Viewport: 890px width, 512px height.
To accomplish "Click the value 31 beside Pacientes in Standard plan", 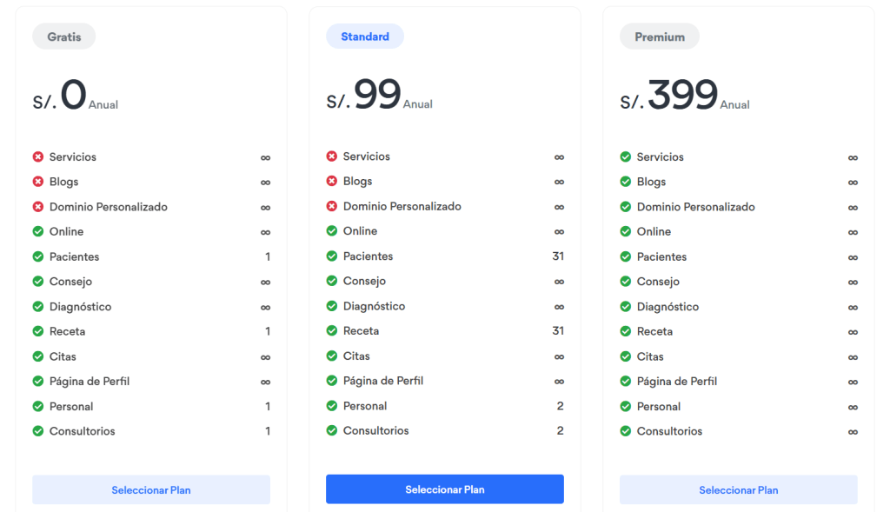I will click(556, 256).
